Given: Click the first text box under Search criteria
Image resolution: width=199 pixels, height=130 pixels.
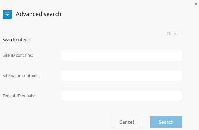Looking at the screenshot, I should pyautogui.click(x=122, y=55).
